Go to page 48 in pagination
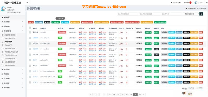This screenshot has height=97, width=208. click(131, 94)
